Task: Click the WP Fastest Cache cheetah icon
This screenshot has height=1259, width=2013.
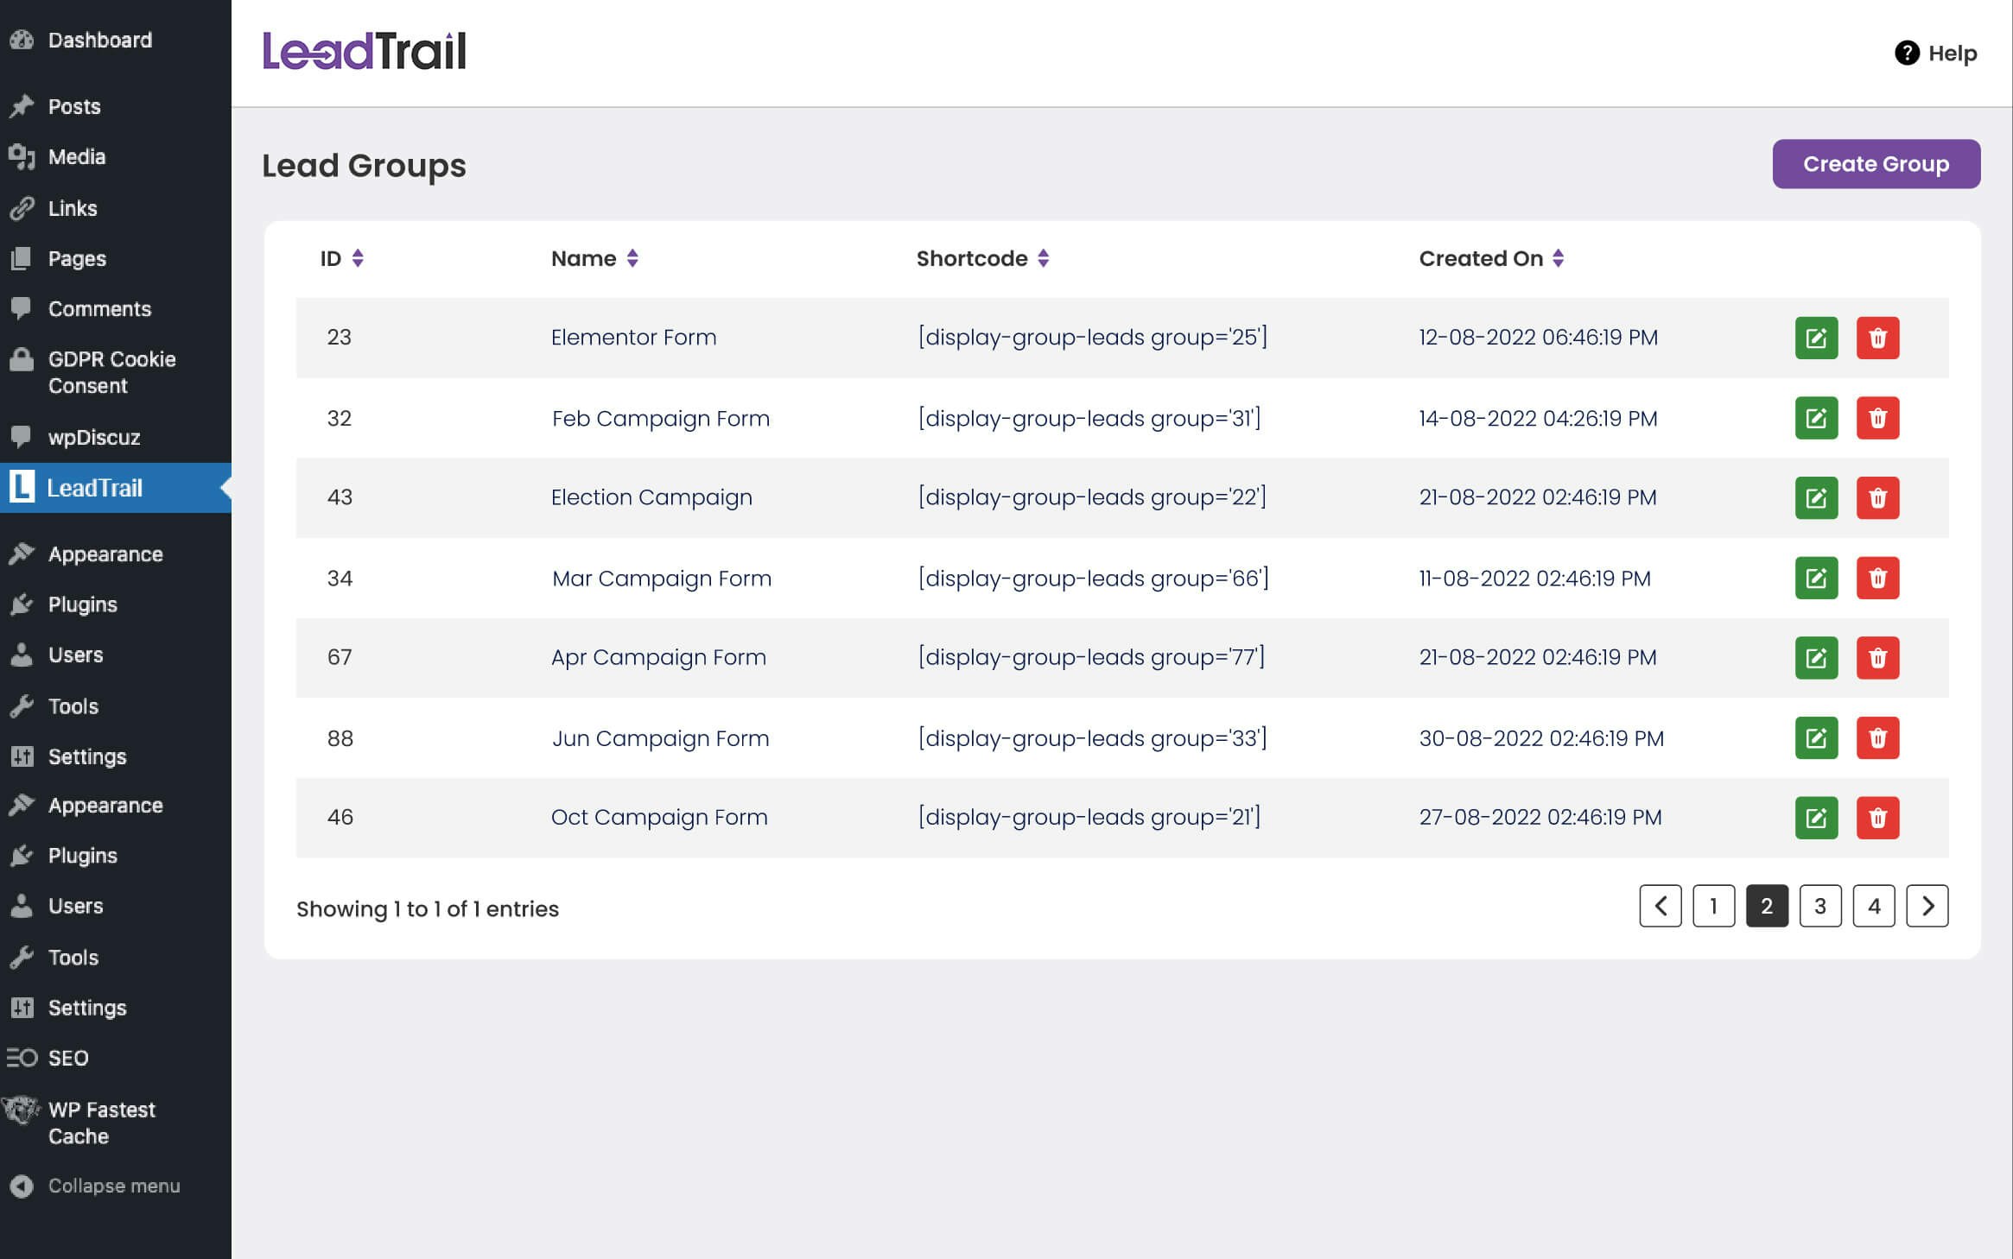Action: [21, 1110]
